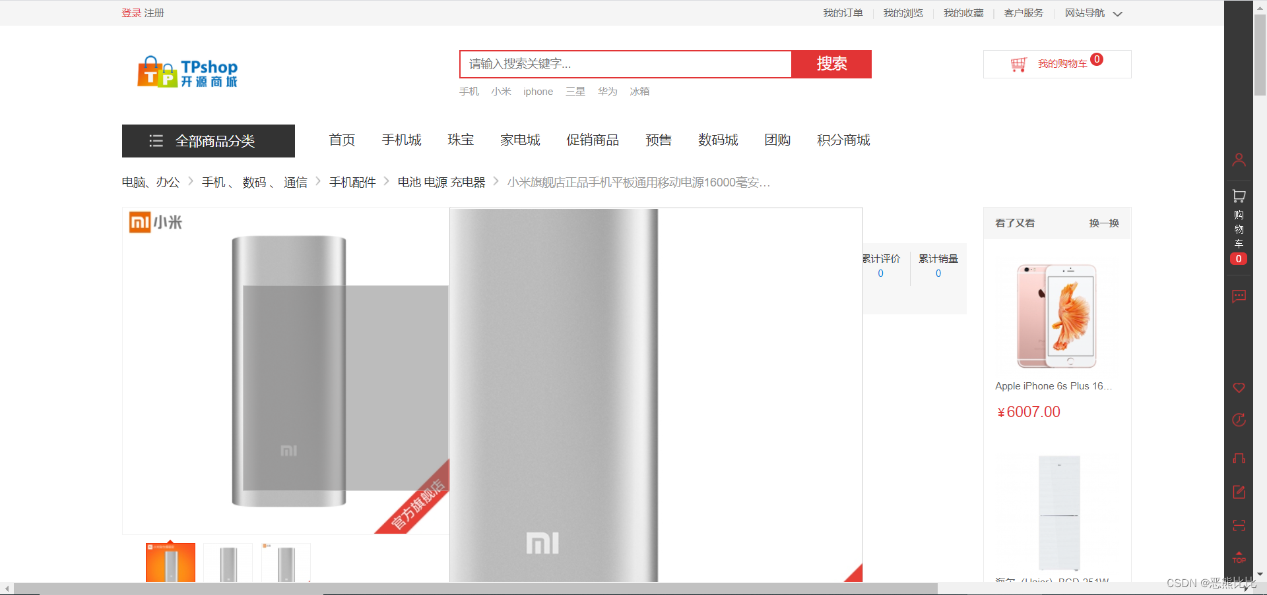The image size is (1267, 595).
Task: Open the 数码城 menu item
Action: point(718,140)
